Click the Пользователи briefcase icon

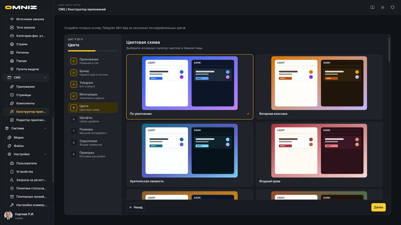tap(12, 163)
